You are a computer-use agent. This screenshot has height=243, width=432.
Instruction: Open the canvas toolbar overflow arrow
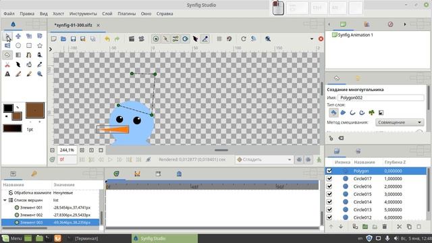312,39
